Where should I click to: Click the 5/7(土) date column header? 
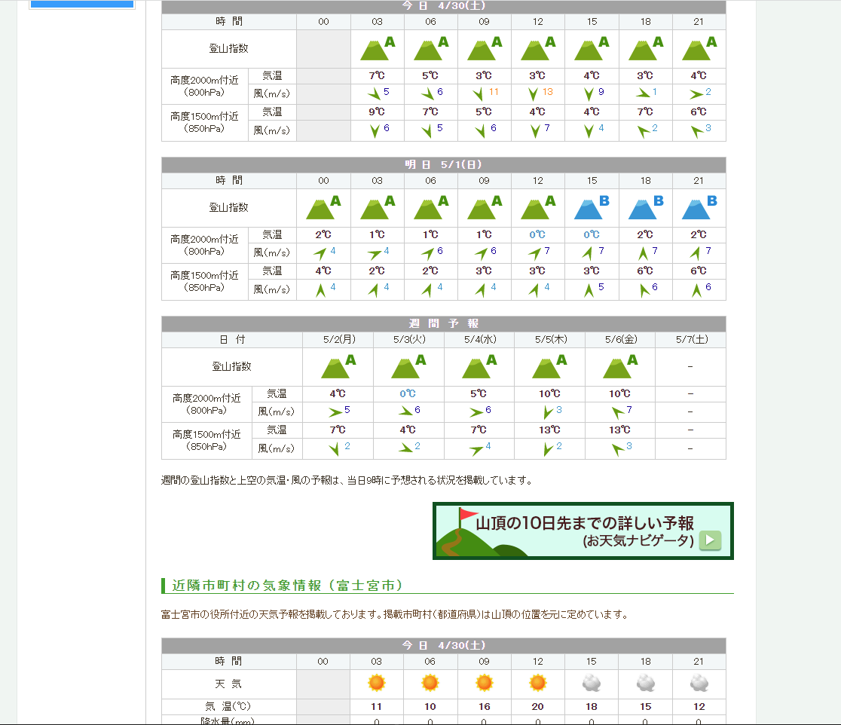[x=690, y=340]
